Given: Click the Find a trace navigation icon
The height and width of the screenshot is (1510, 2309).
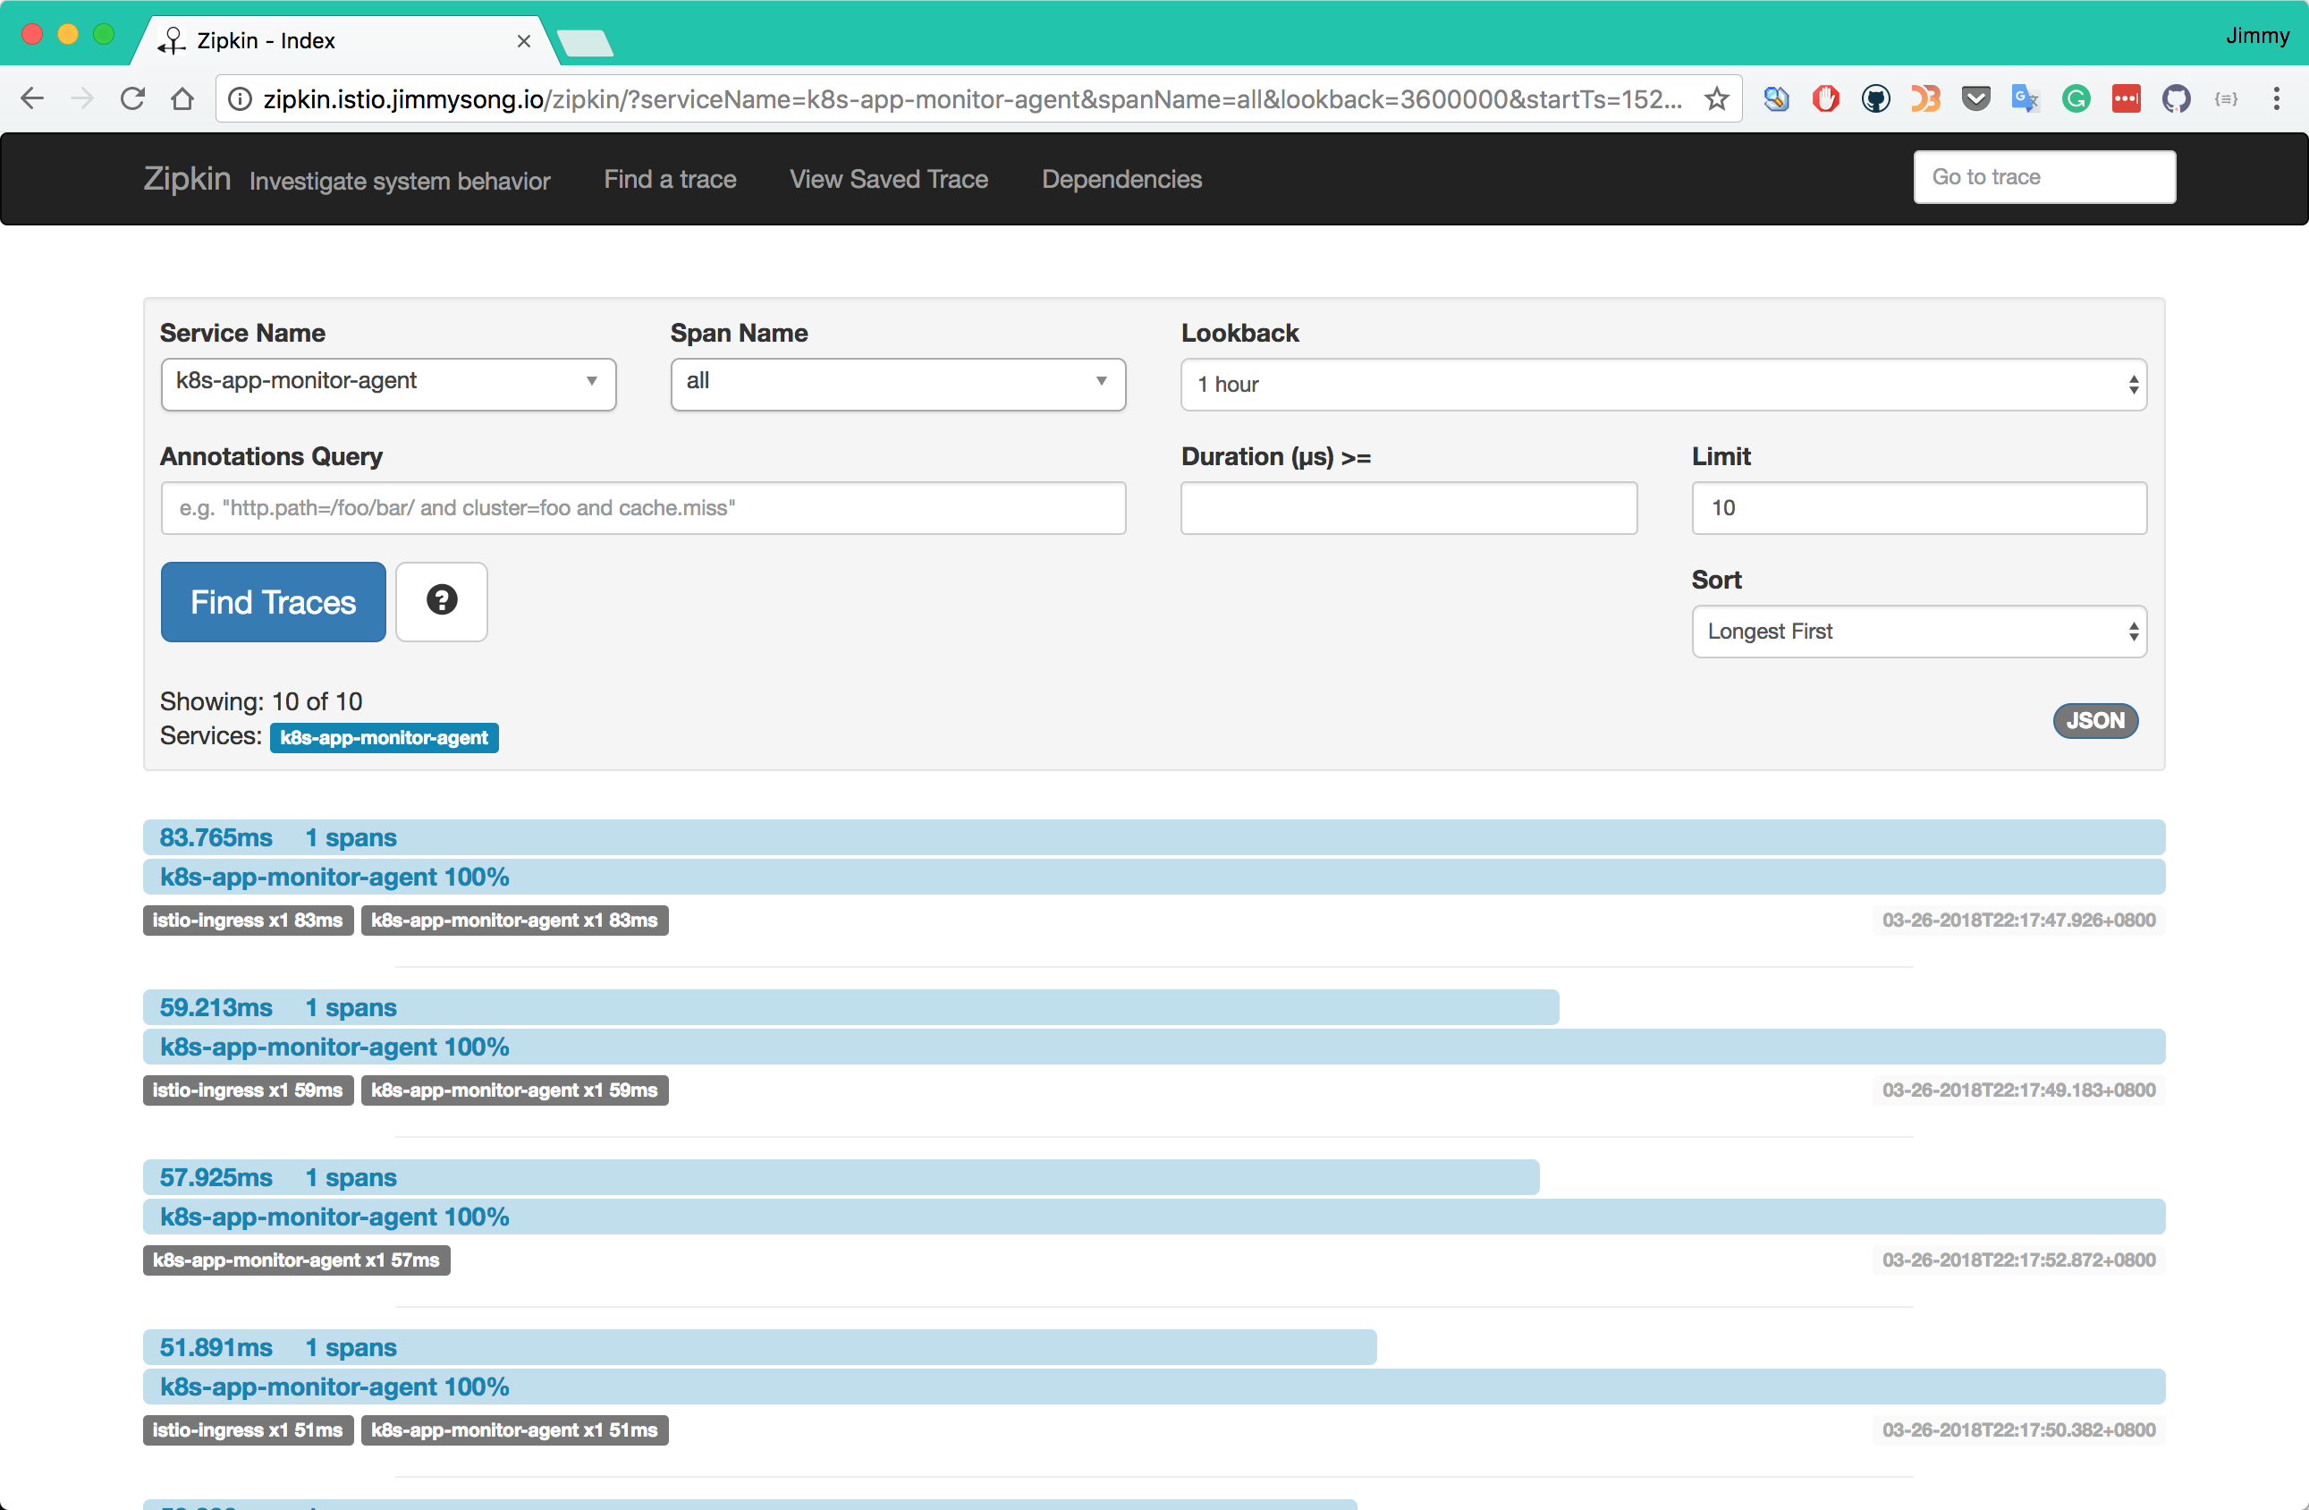Looking at the screenshot, I should [x=672, y=179].
